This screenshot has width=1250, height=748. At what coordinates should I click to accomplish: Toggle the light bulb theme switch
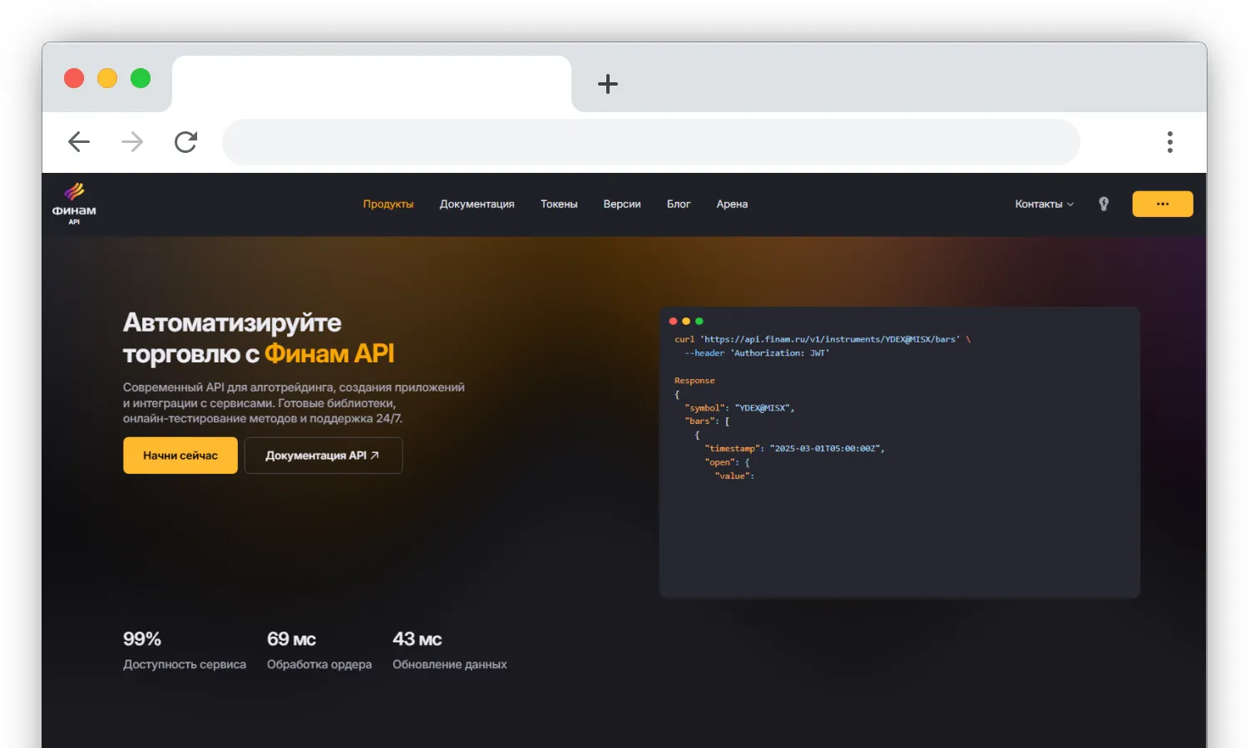click(x=1104, y=204)
